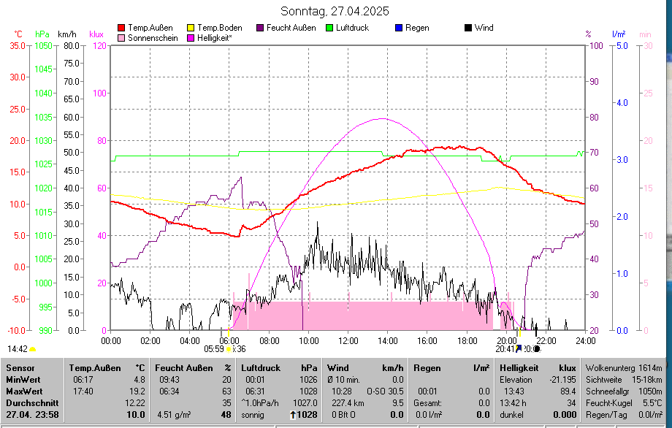This screenshot has width=672, height=428.
Task: Click the maximum temperature time '17:40'
Action: tap(83, 391)
